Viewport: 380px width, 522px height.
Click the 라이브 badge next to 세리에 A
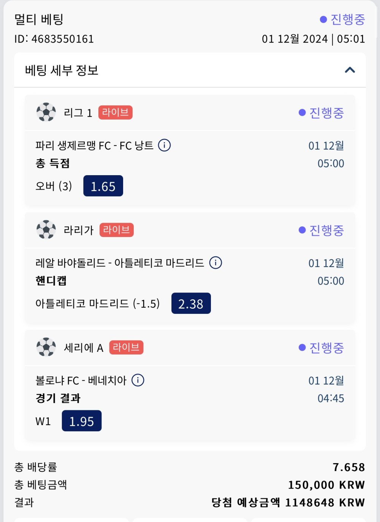126,347
